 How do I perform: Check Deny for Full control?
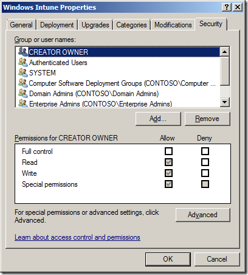click(x=205, y=151)
